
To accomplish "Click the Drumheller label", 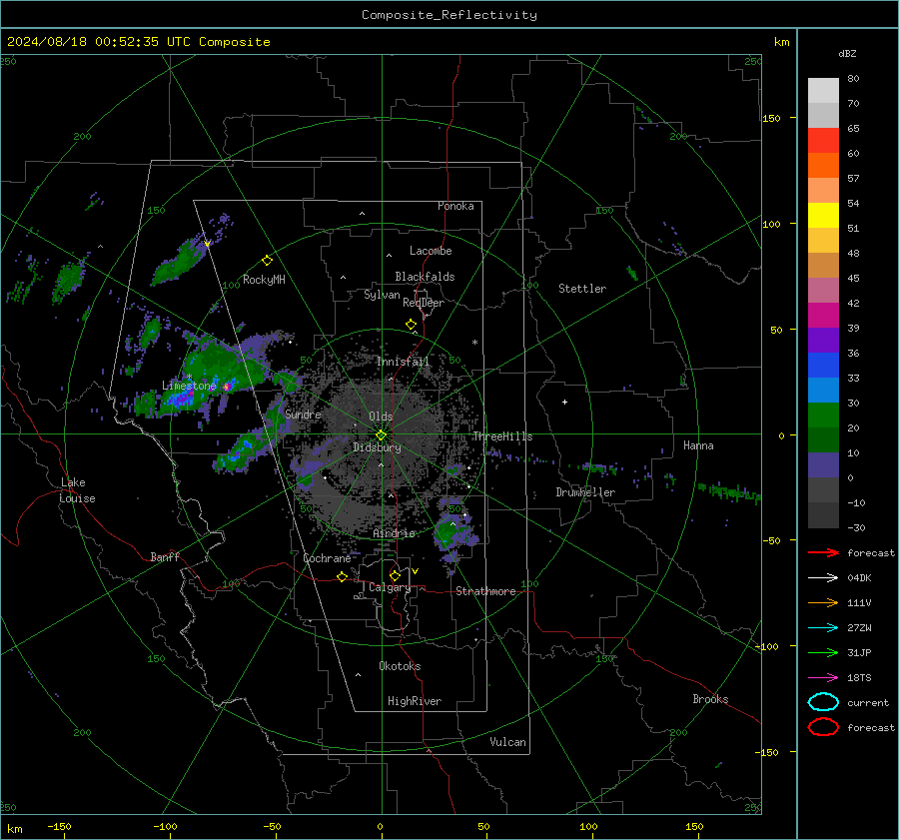I will [x=585, y=492].
